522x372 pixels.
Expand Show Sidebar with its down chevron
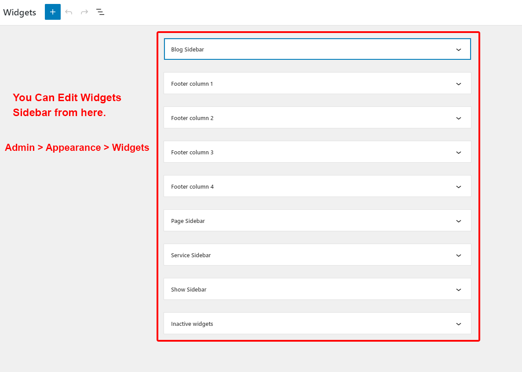[459, 290]
